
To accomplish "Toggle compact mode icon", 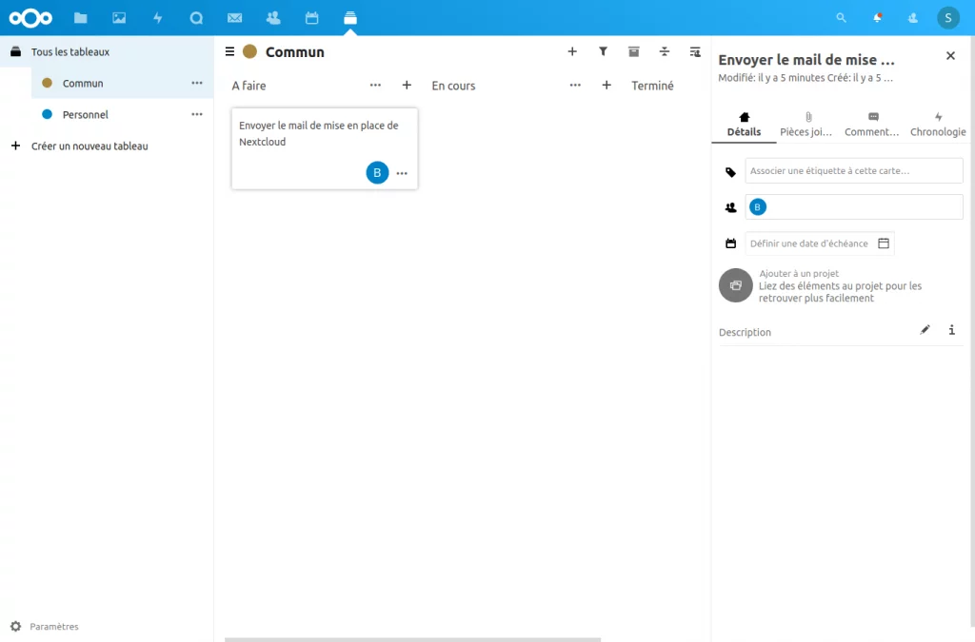I will [664, 51].
